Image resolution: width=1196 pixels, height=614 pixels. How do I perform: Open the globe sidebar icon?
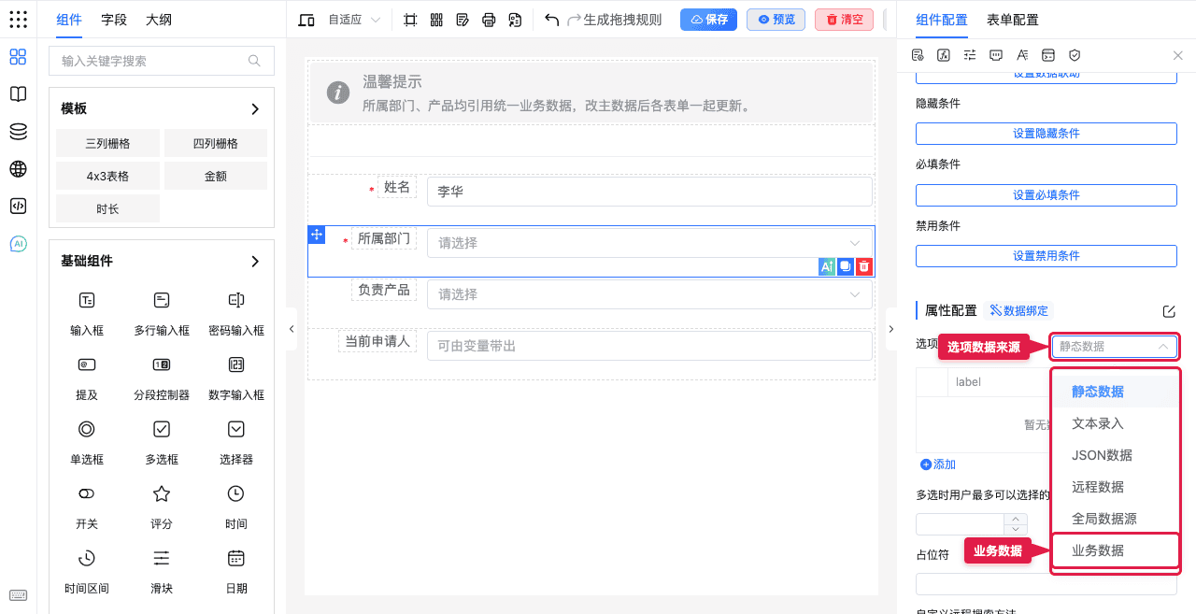pos(18,169)
